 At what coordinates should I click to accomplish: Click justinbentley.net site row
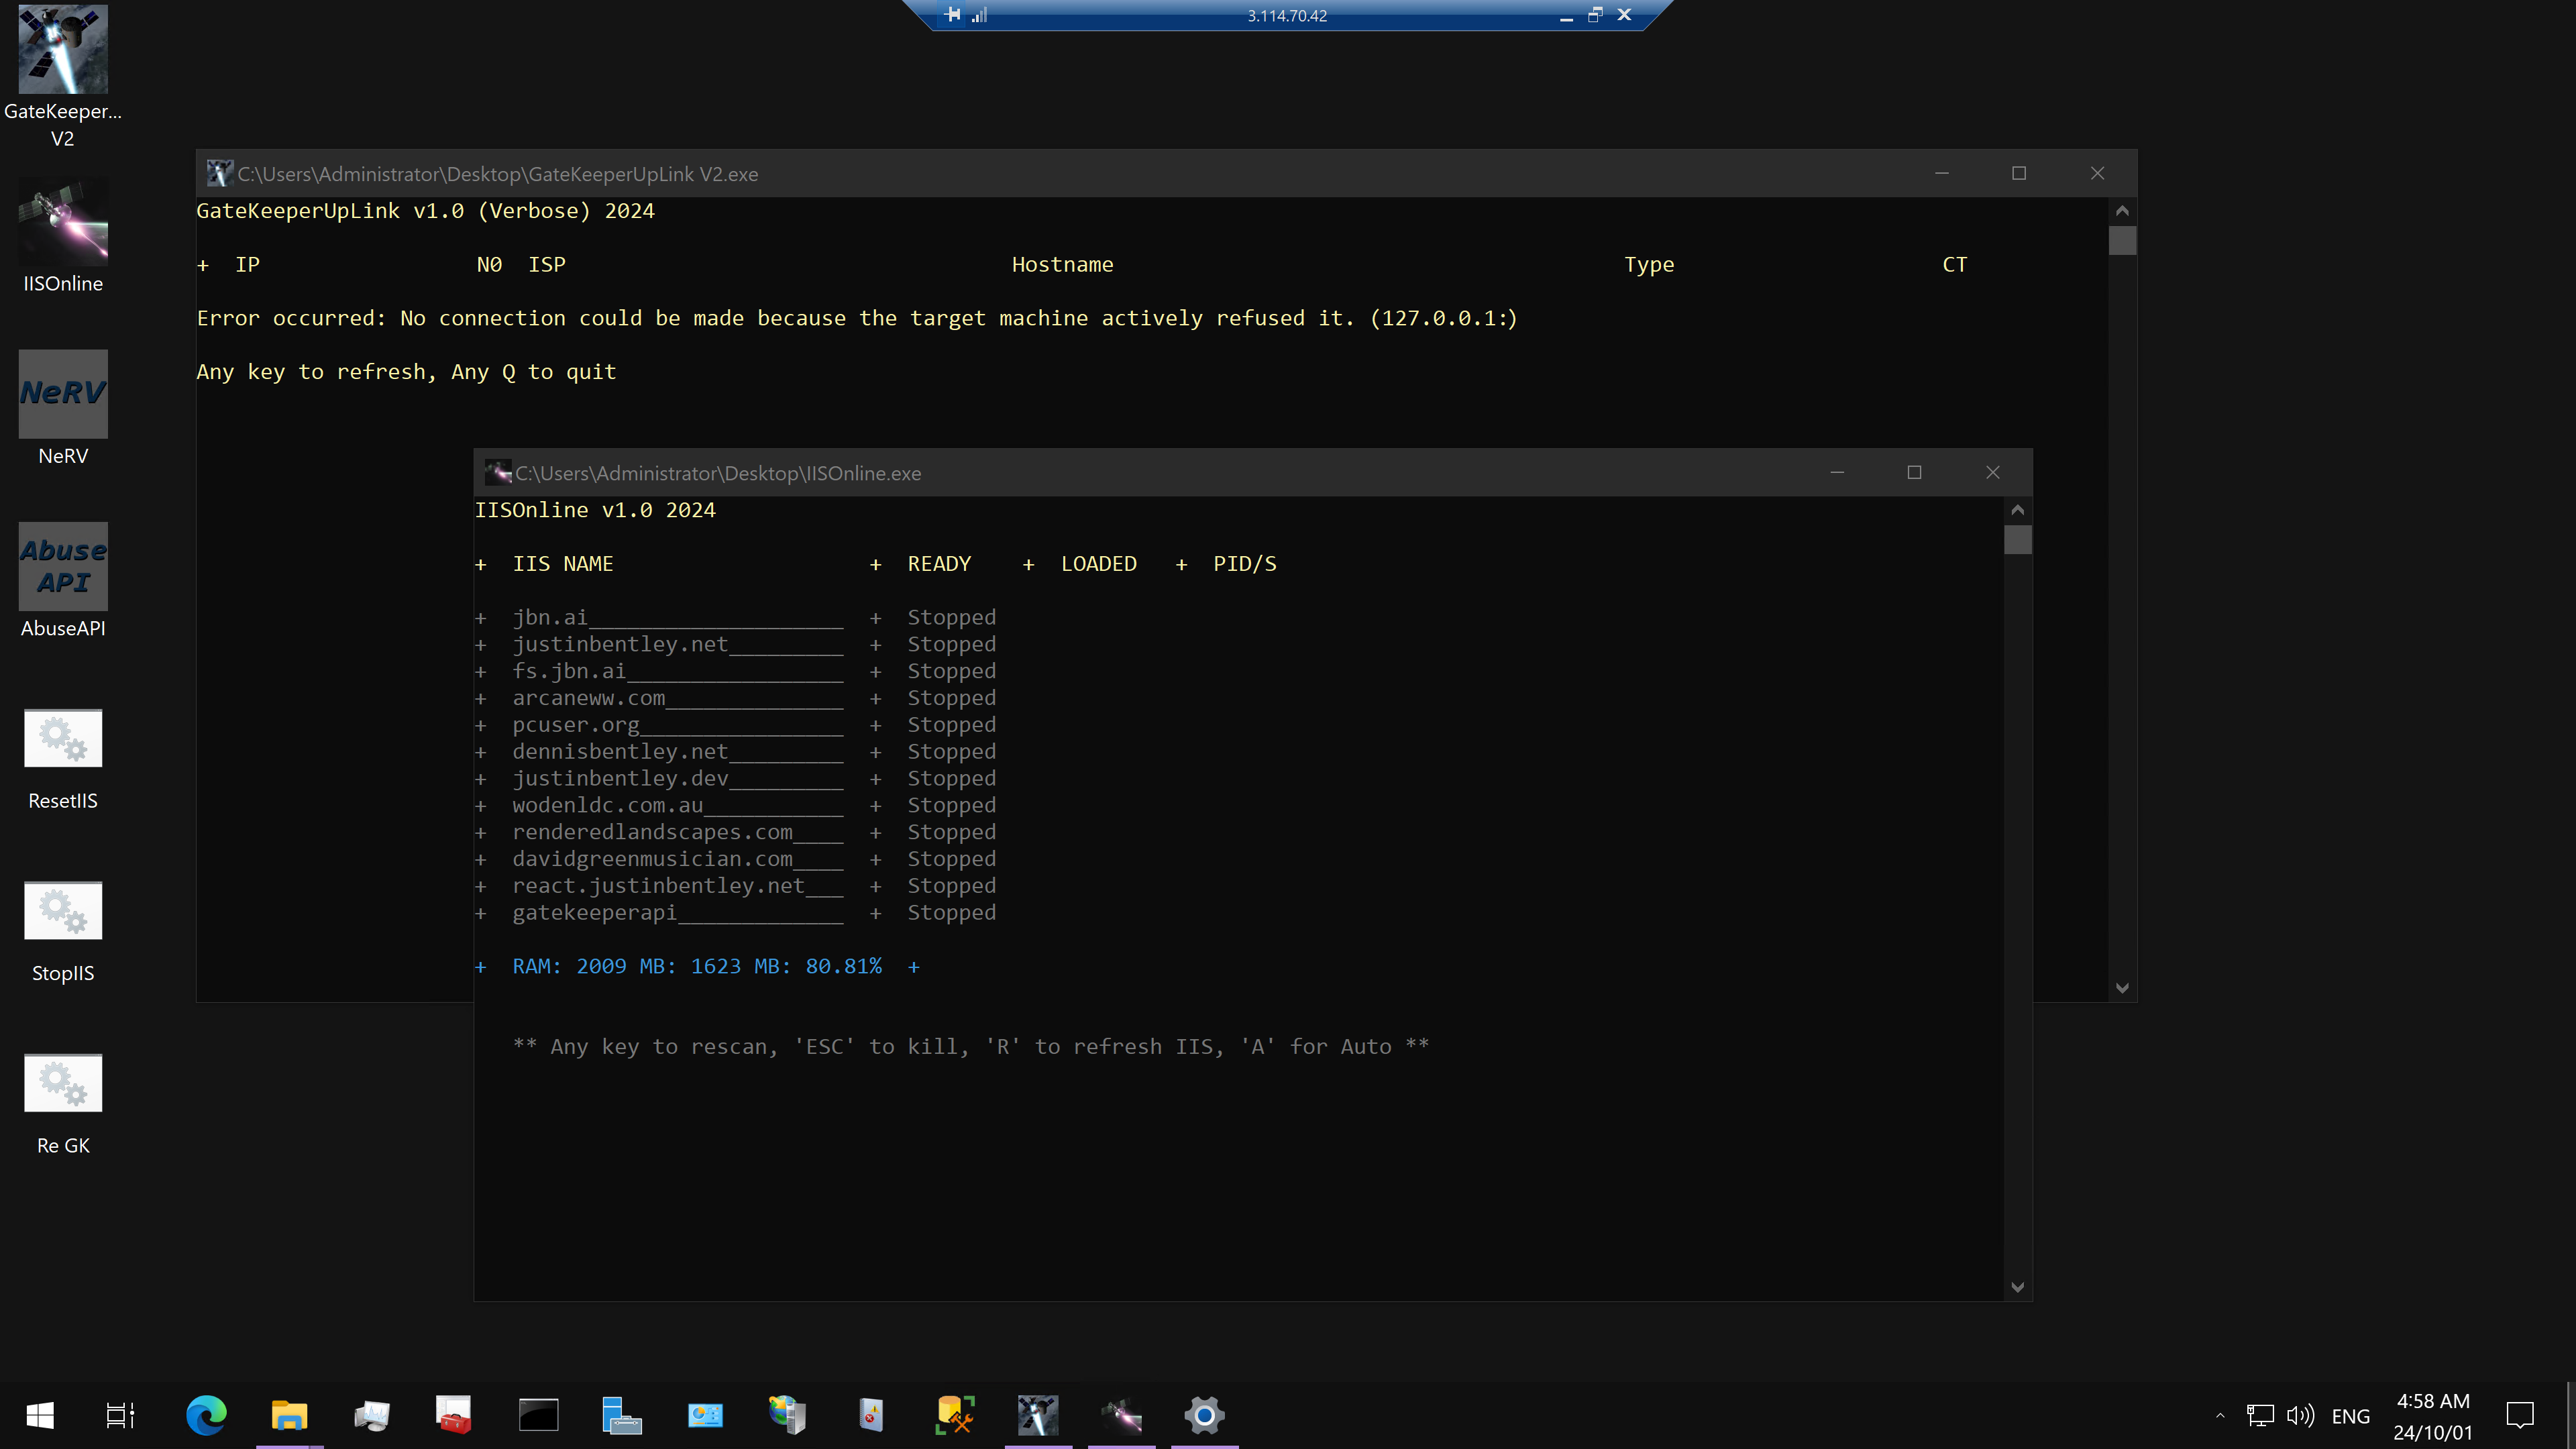(x=735, y=644)
